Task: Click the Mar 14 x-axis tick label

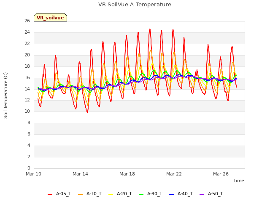Action: coord(80,174)
